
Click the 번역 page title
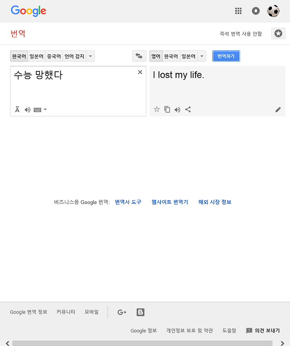point(18,33)
